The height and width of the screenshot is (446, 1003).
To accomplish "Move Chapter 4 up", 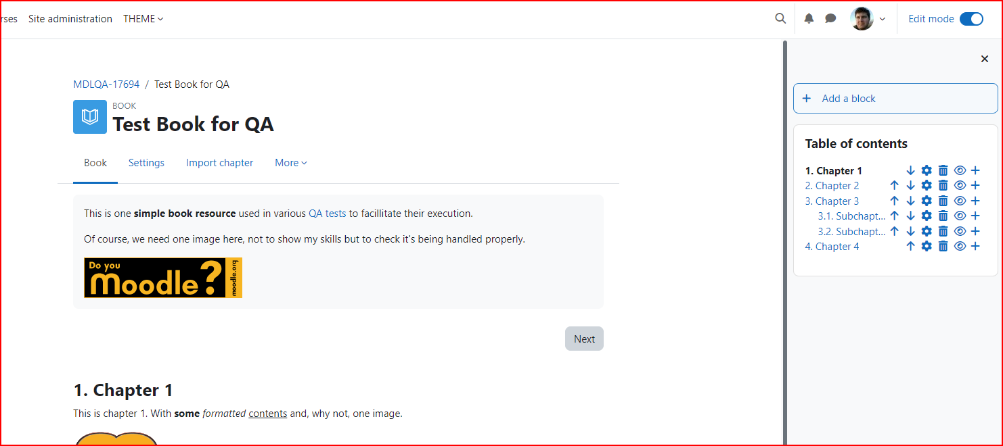I will tap(910, 247).
